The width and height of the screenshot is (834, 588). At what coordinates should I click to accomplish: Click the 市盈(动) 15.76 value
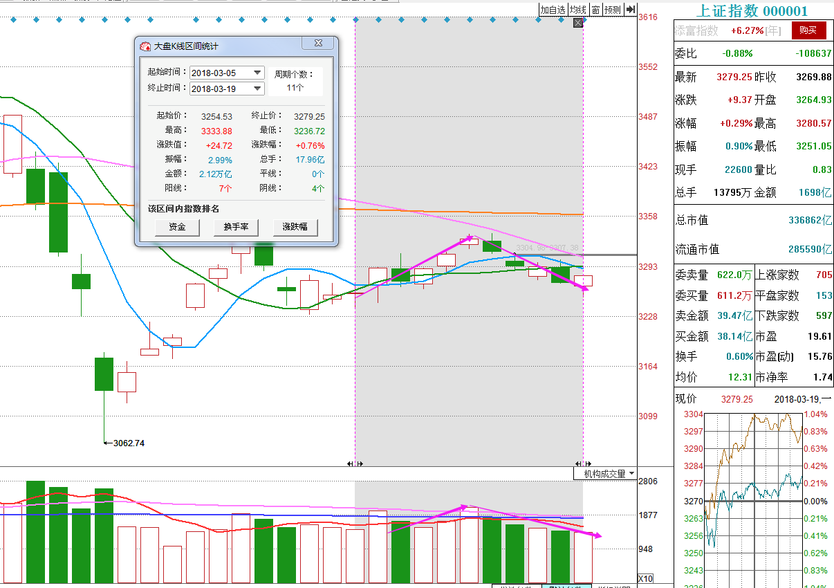point(820,357)
